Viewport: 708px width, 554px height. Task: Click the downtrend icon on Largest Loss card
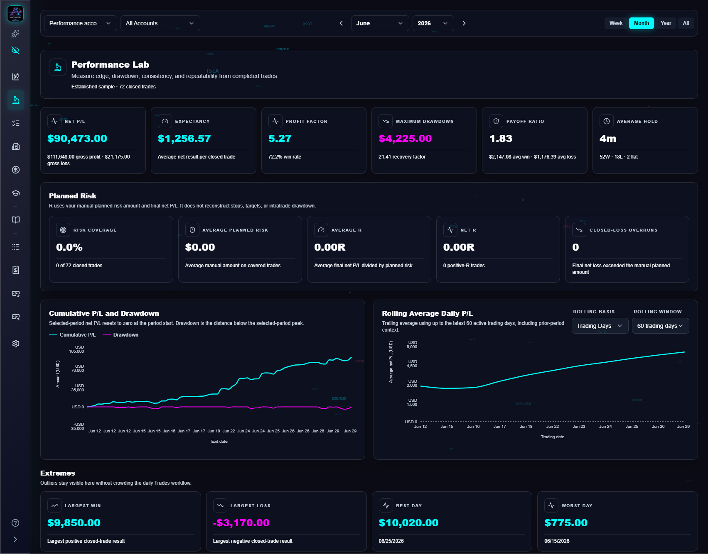[220, 505]
